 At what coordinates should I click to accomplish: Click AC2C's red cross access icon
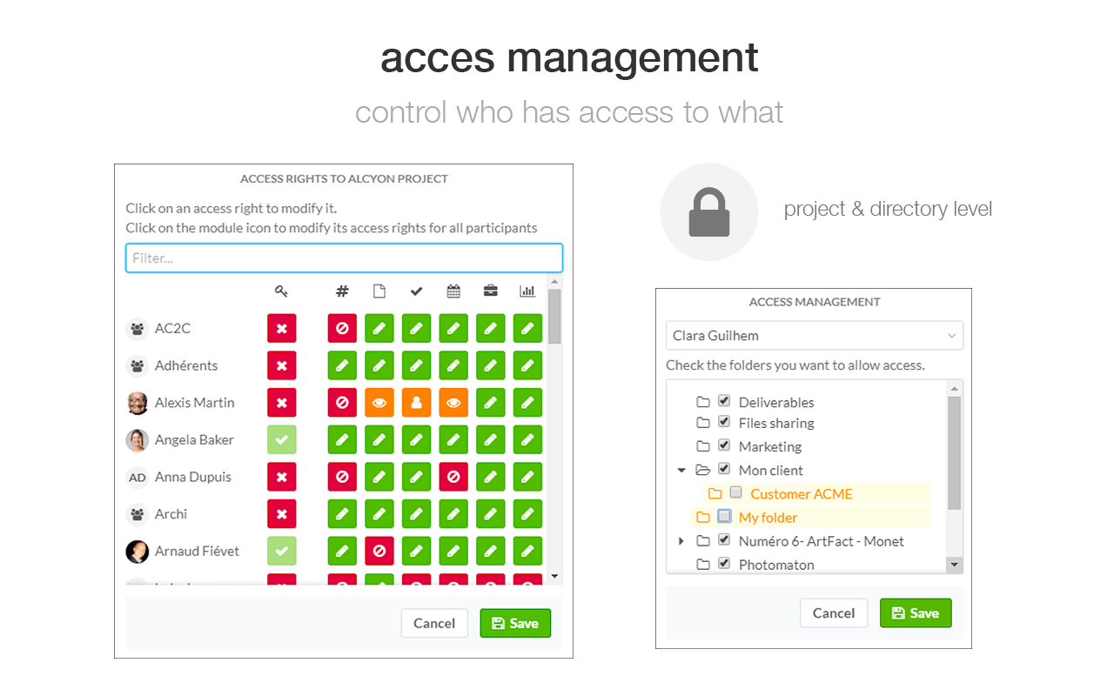point(281,329)
